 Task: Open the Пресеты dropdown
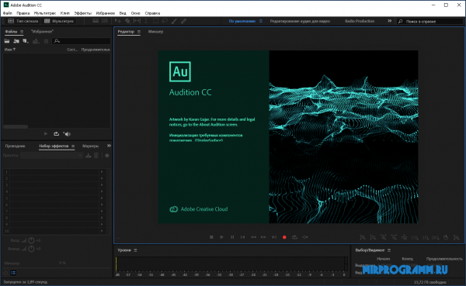pyautogui.click(x=51, y=155)
